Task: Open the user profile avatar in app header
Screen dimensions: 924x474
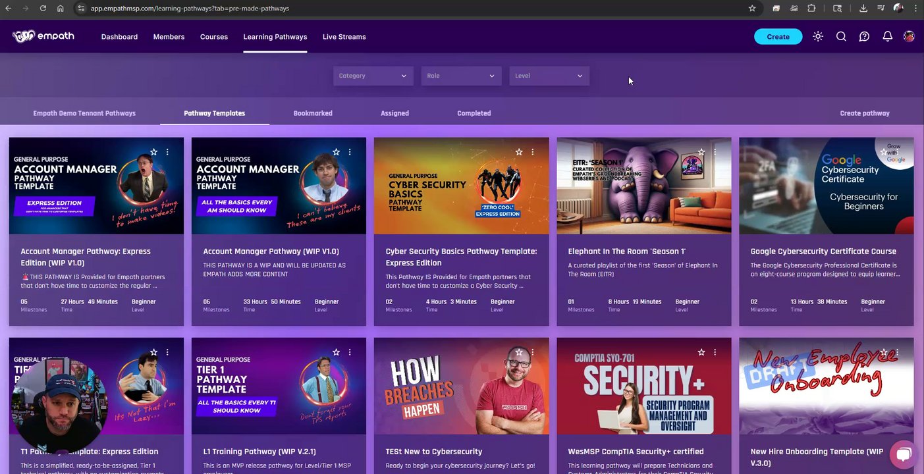Action: tap(909, 37)
